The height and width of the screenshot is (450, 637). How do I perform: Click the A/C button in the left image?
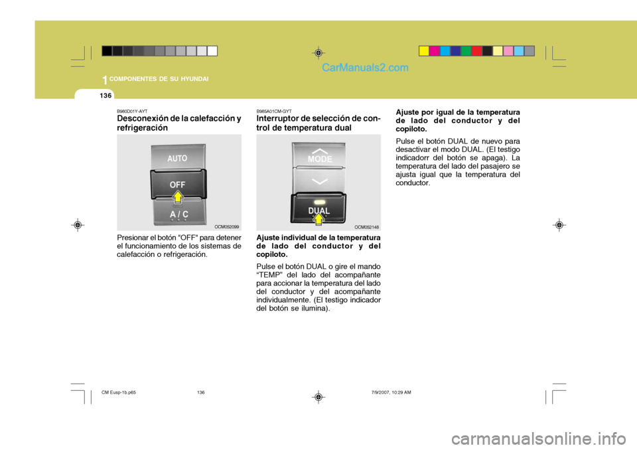click(x=178, y=212)
